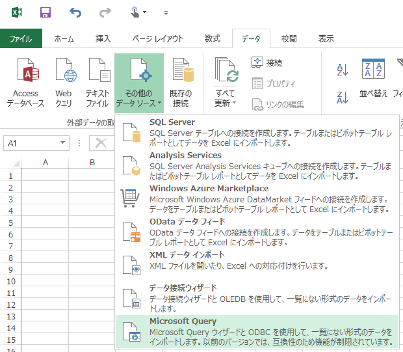Open the ページ レイアウト tab
Screen dimensions: 403x352
(x=158, y=38)
